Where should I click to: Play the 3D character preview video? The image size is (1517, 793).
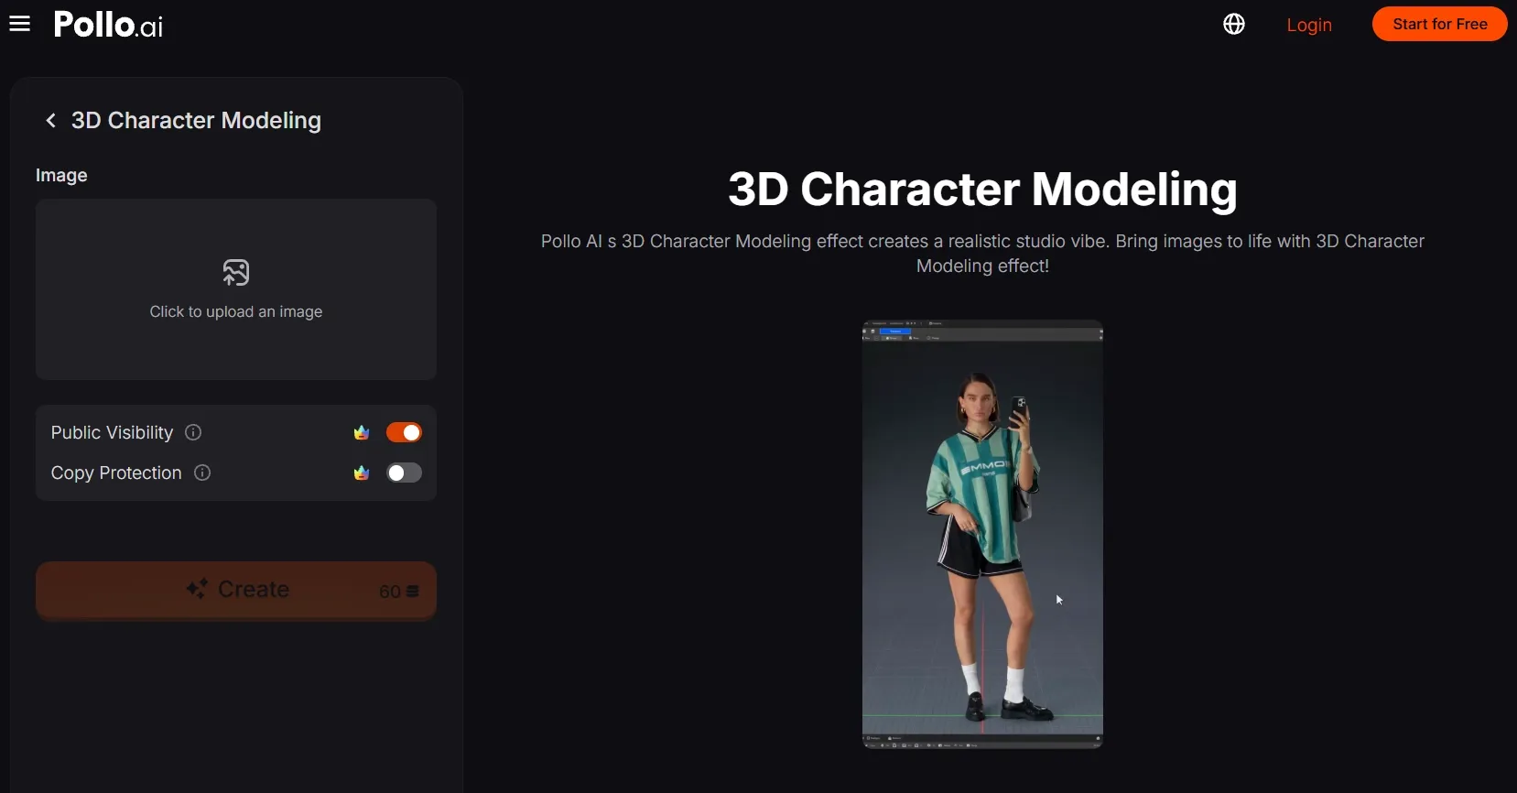(x=982, y=534)
